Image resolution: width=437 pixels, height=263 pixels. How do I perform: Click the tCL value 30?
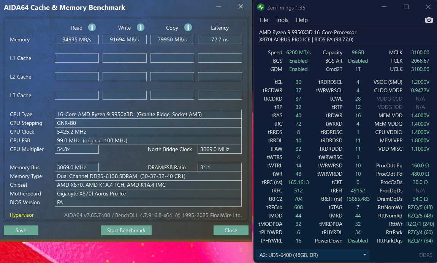tap(298, 82)
